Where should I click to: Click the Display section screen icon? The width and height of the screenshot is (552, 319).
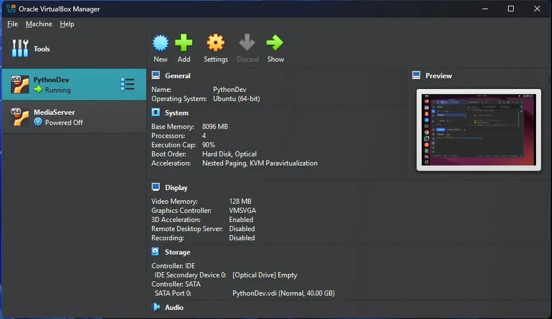(x=155, y=187)
